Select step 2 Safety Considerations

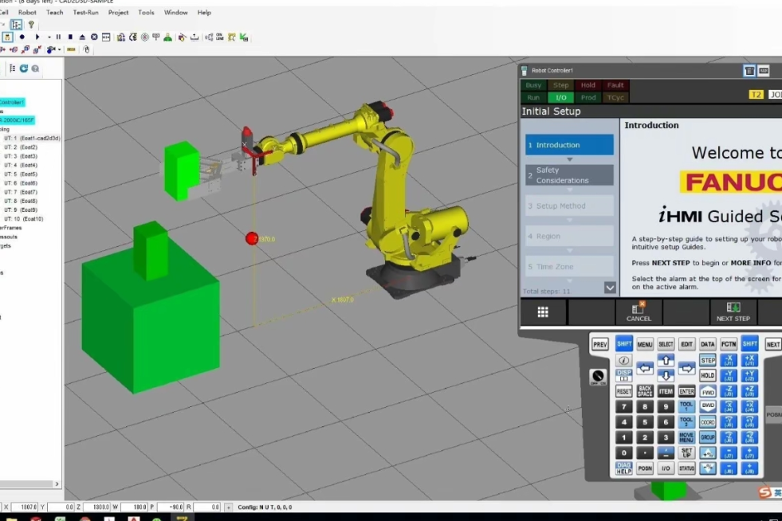click(x=569, y=175)
